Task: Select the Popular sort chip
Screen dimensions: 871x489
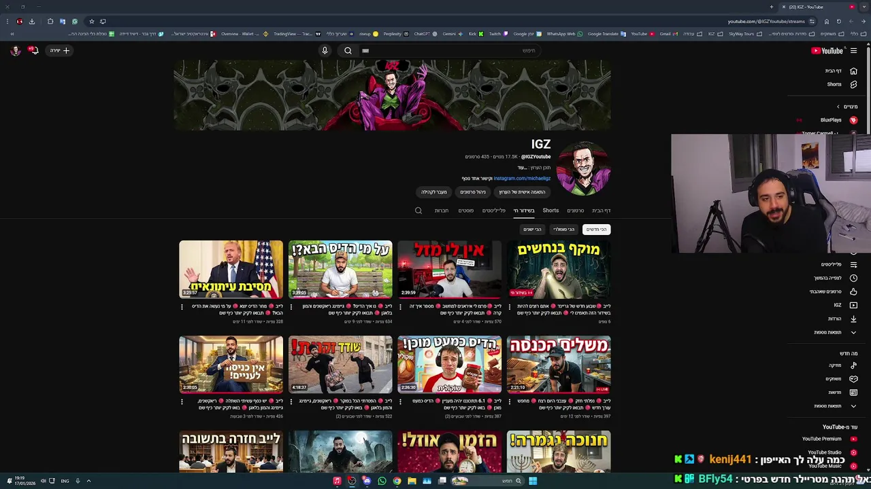Action: tap(564, 230)
